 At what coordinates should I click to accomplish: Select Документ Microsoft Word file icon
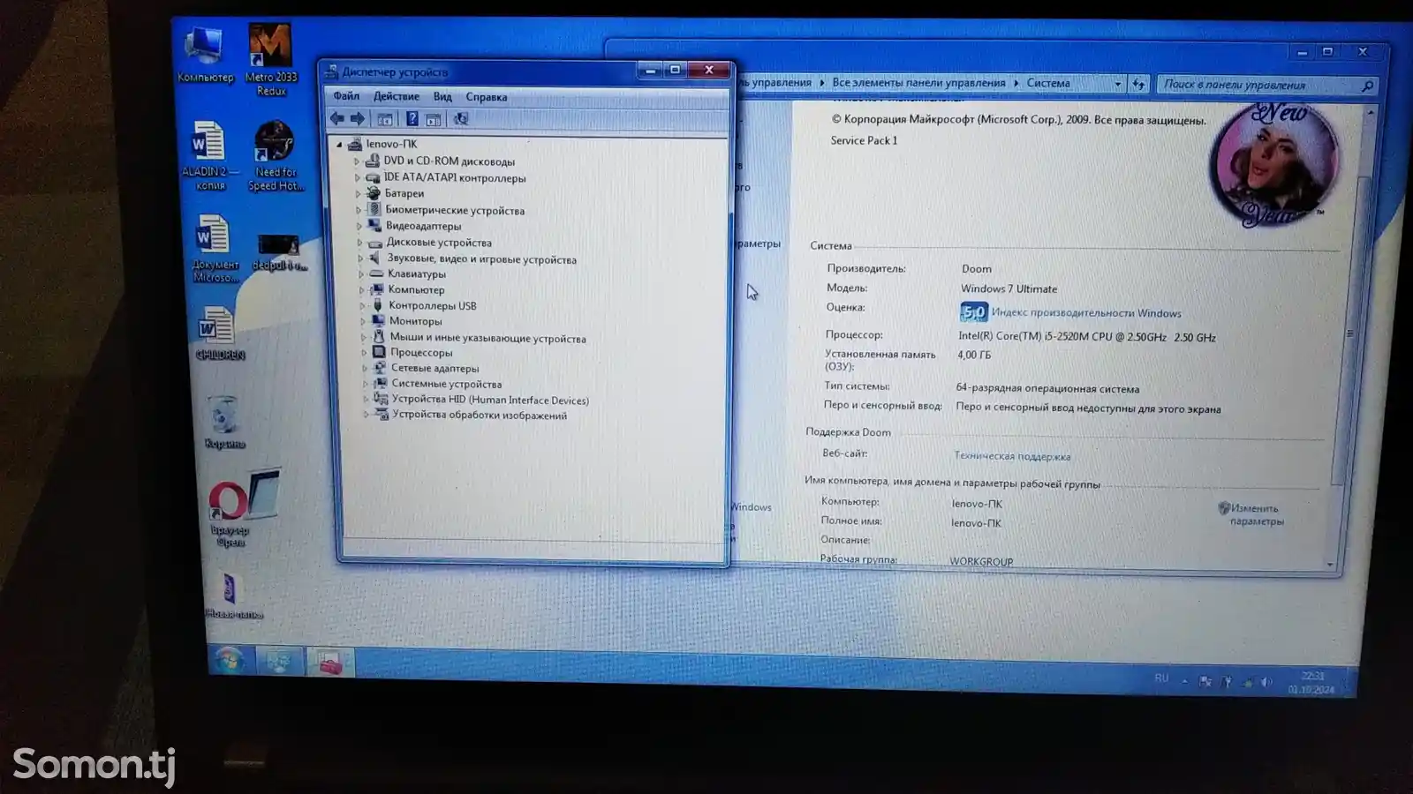[x=215, y=249]
